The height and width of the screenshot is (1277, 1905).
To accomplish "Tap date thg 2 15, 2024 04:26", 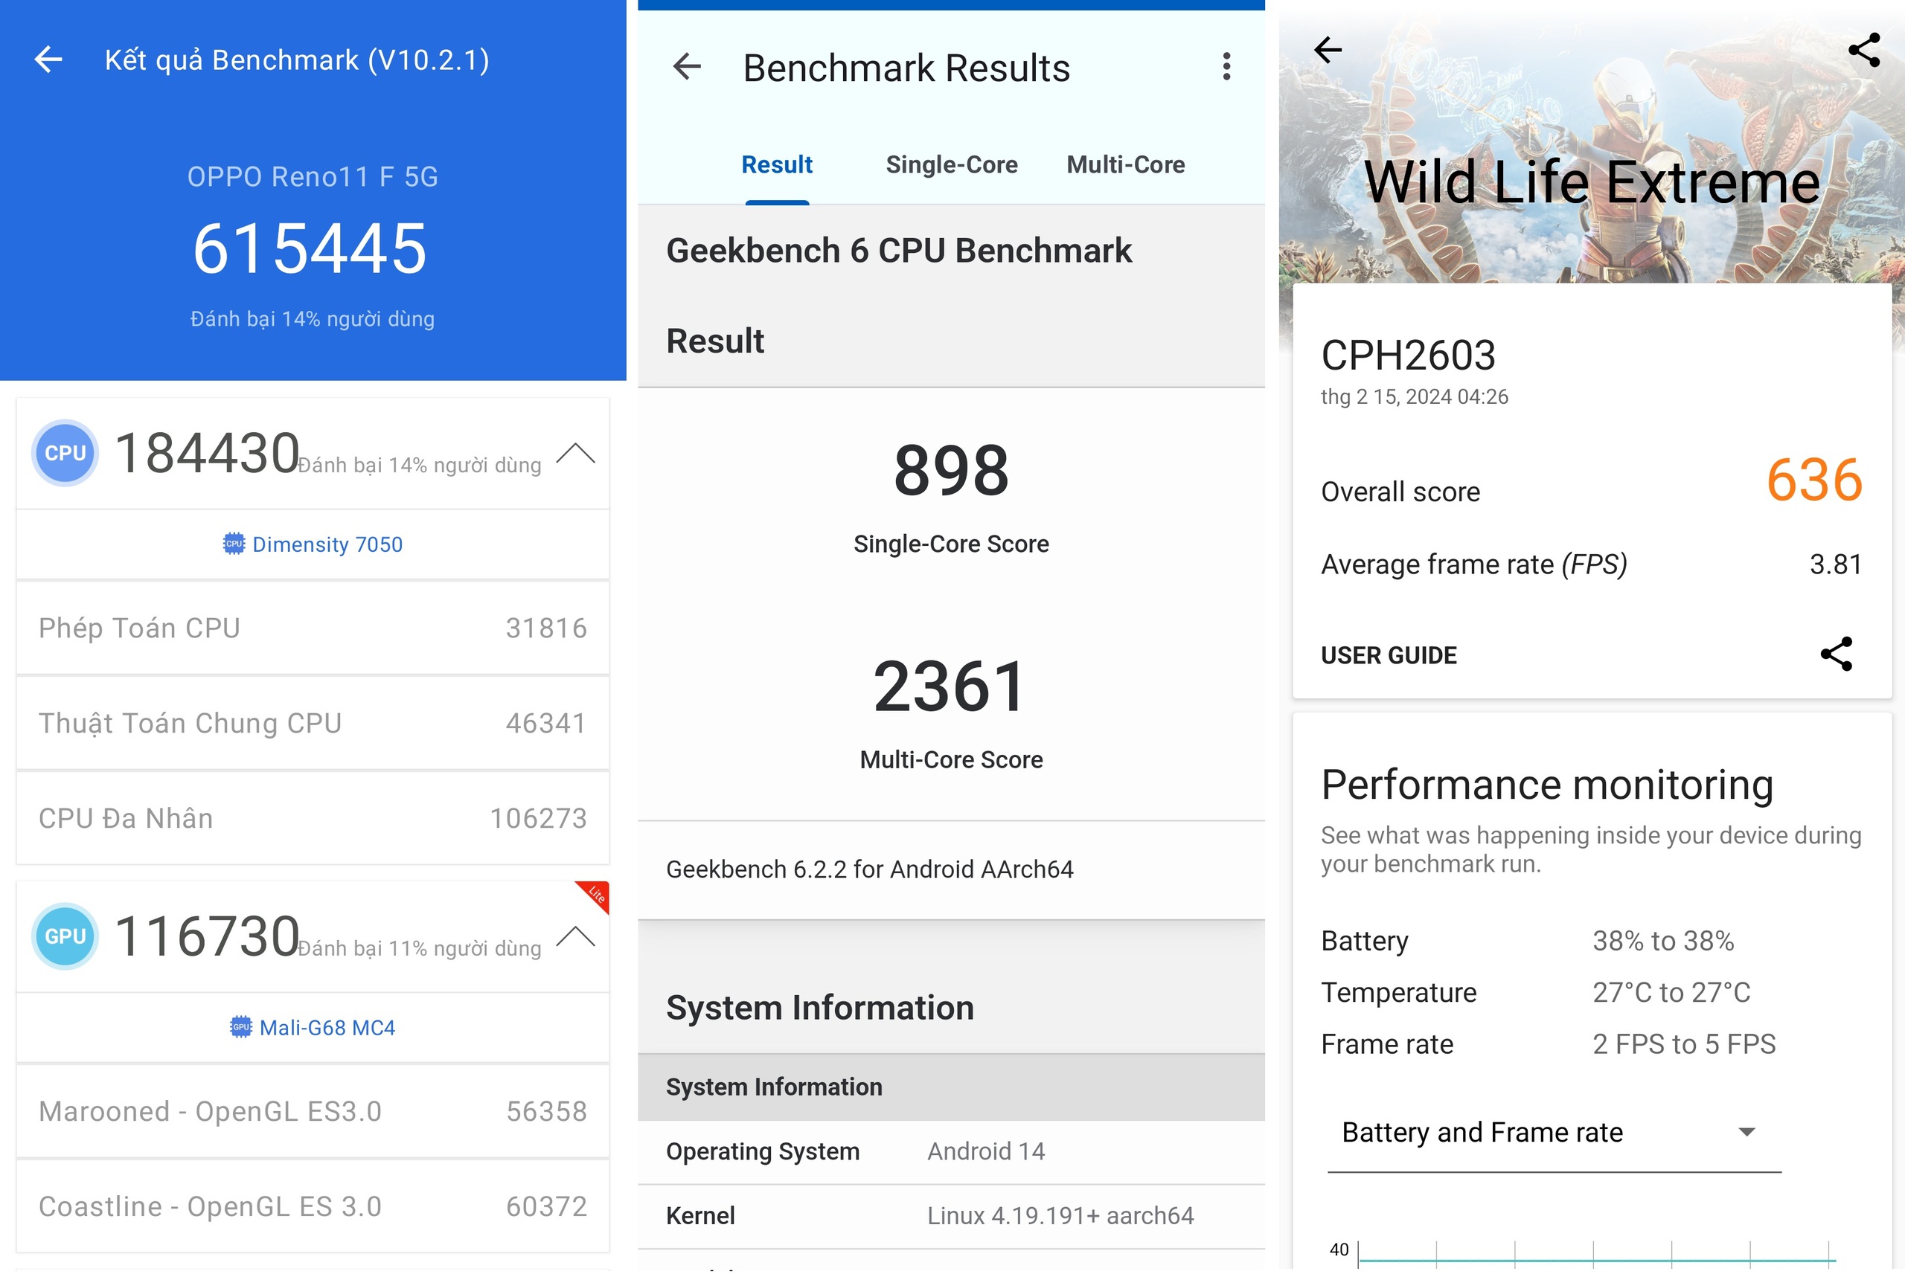I will (1414, 397).
